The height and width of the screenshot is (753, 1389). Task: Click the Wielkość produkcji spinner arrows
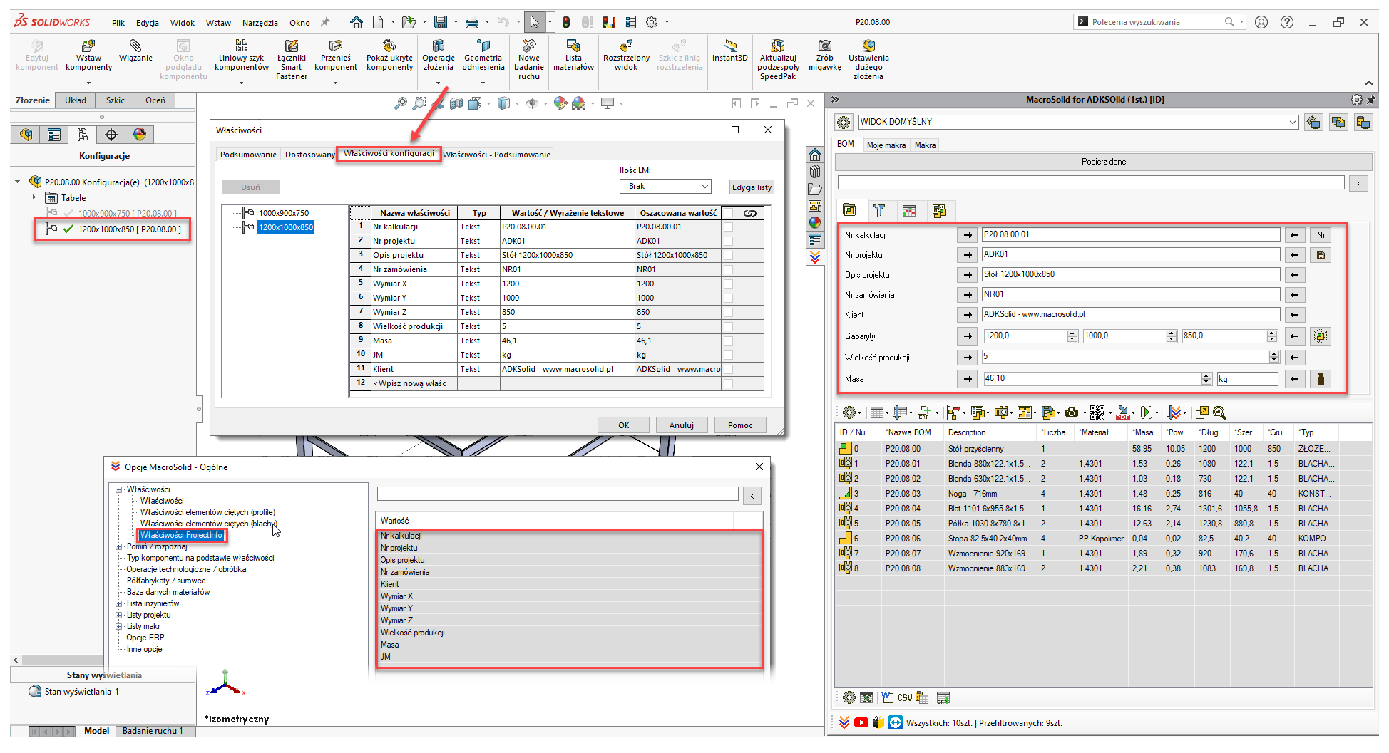1273,357
